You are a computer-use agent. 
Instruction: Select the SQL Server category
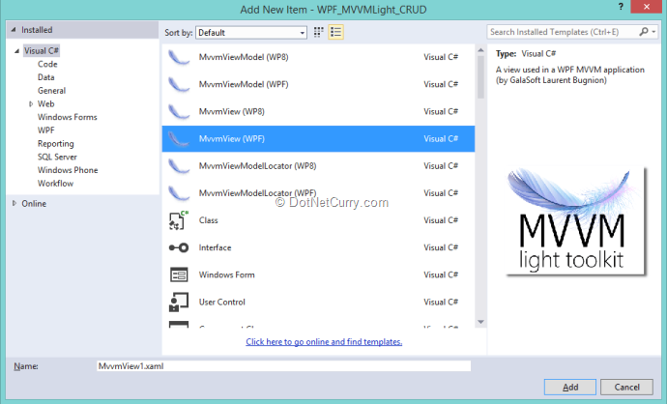click(x=57, y=157)
